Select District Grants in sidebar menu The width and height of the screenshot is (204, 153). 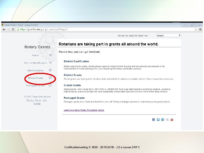[x=35, y=70]
